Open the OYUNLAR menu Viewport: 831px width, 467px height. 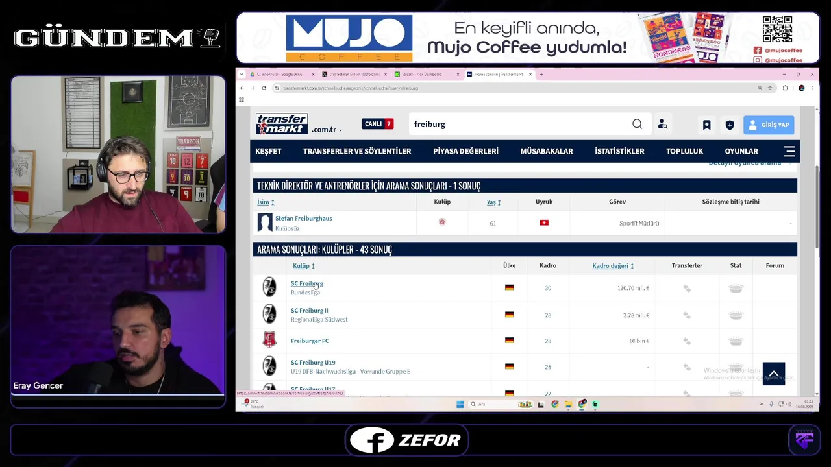coord(741,151)
